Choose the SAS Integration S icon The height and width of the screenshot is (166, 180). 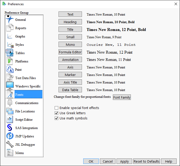tap(10, 127)
